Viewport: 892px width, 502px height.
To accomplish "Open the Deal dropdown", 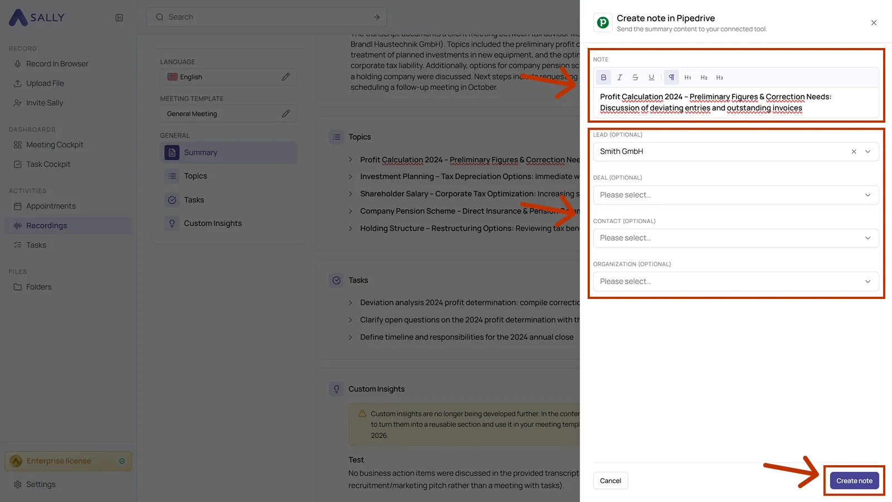I will pos(736,195).
